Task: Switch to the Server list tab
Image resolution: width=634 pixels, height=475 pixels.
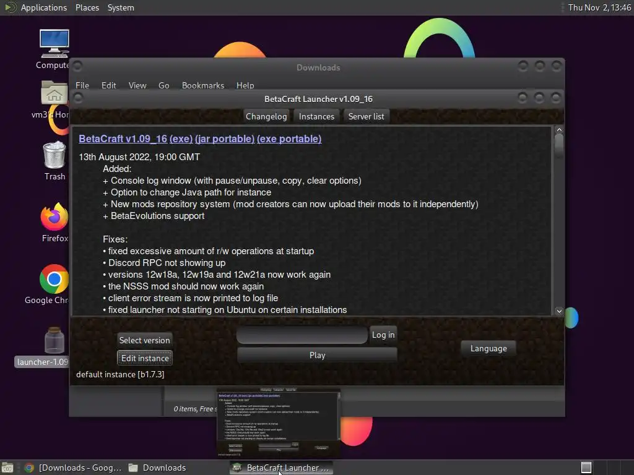Action: (x=366, y=116)
